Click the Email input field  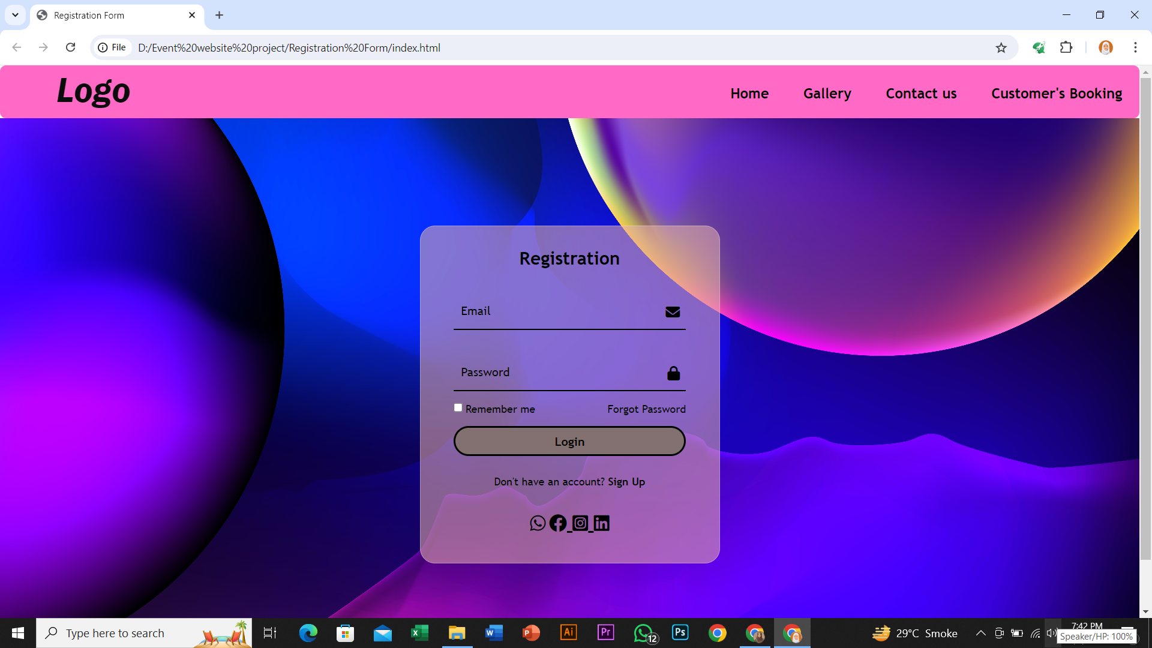569,312
